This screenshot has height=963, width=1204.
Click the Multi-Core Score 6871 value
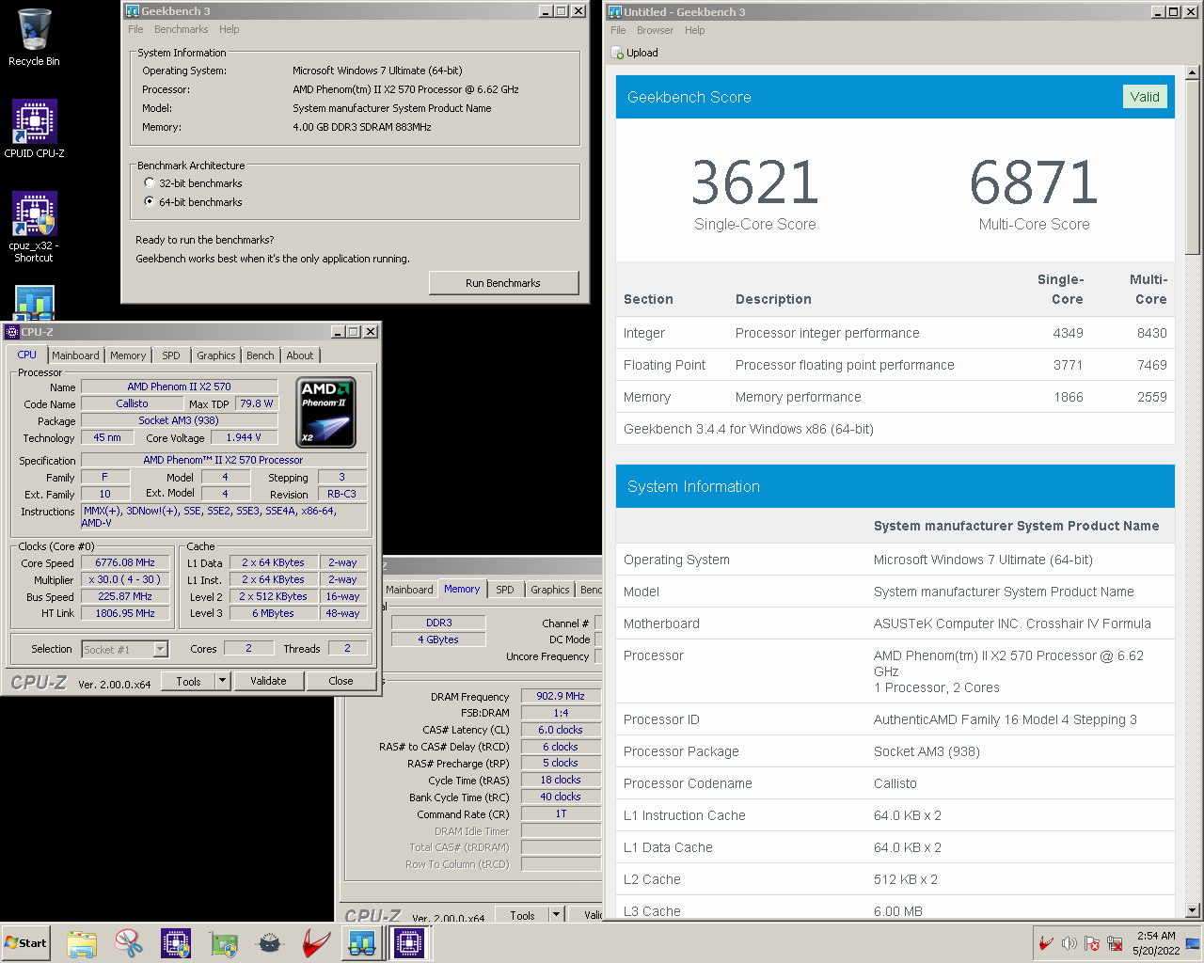point(1034,182)
